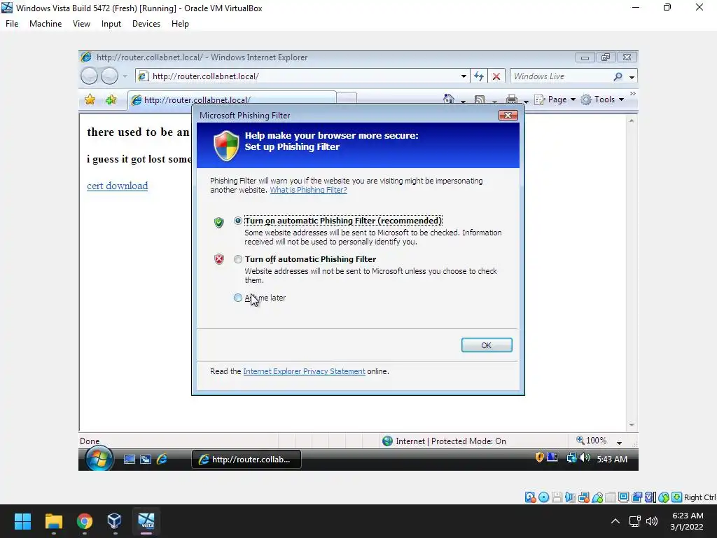This screenshot has height=538, width=717.
Task: Click the VirtualBox shared folders status icon
Action: tap(611, 497)
